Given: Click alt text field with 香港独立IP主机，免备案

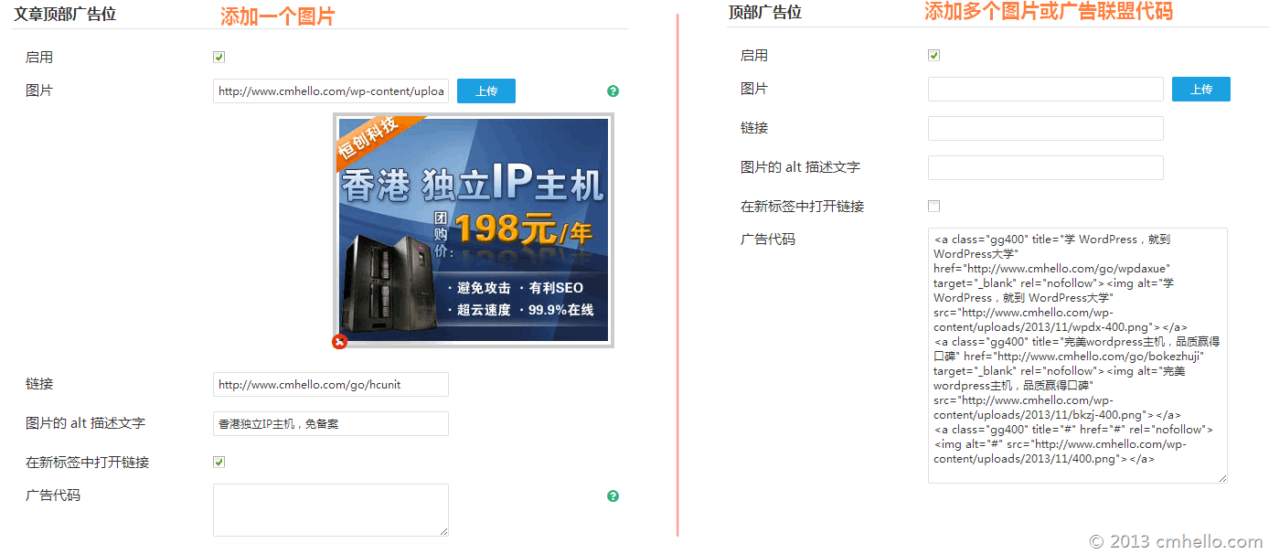Looking at the screenshot, I should [x=331, y=424].
